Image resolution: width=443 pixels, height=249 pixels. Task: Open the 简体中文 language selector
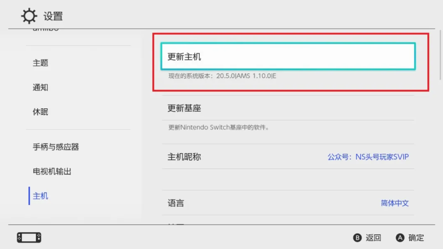click(394, 203)
